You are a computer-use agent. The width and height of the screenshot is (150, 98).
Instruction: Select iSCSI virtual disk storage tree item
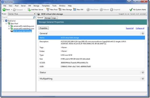(x=23, y=31)
